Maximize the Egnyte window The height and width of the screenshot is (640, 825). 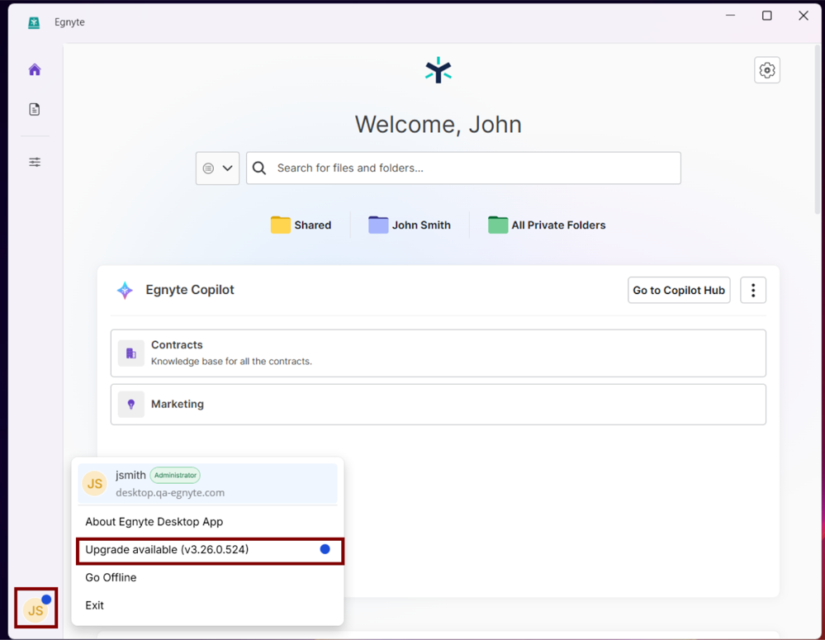(767, 16)
